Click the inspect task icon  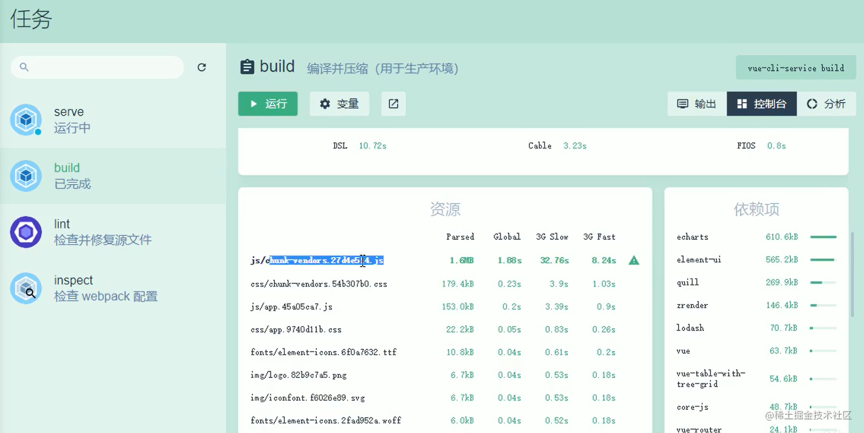[x=26, y=288]
